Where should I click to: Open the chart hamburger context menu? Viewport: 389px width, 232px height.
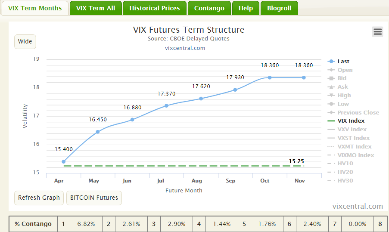pos(377,31)
